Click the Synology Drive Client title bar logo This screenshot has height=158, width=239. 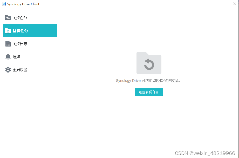[x=4, y=4]
